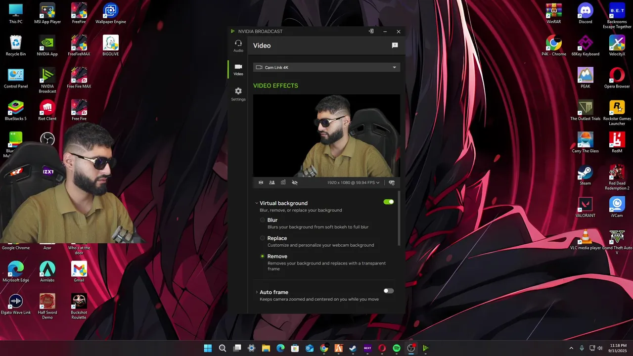This screenshot has width=633, height=356.
Task: Open camera settings gear icon below preview
Action: coord(392,182)
